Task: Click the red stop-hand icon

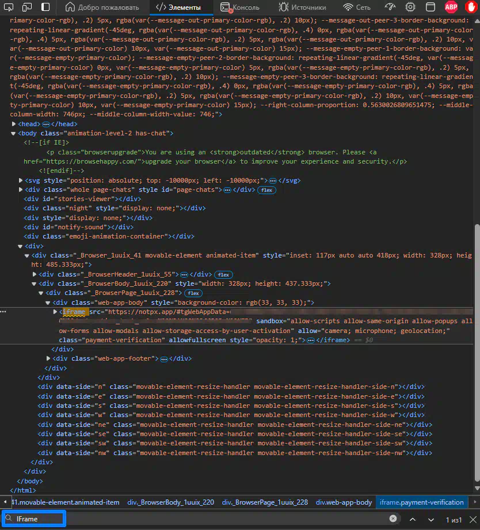Action: (470, 7)
